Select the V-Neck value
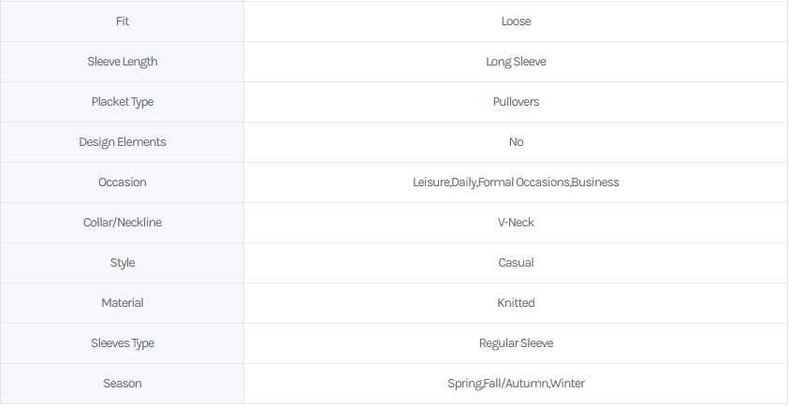The height and width of the screenshot is (407, 789). pyautogui.click(x=516, y=223)
